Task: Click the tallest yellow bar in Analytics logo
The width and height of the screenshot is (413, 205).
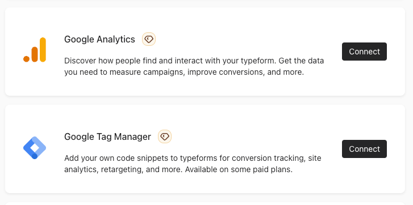Action: pyautogui.click(x=43, y=50)
